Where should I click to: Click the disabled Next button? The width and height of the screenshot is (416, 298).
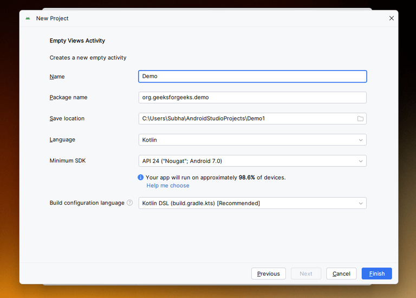[306, 274]
